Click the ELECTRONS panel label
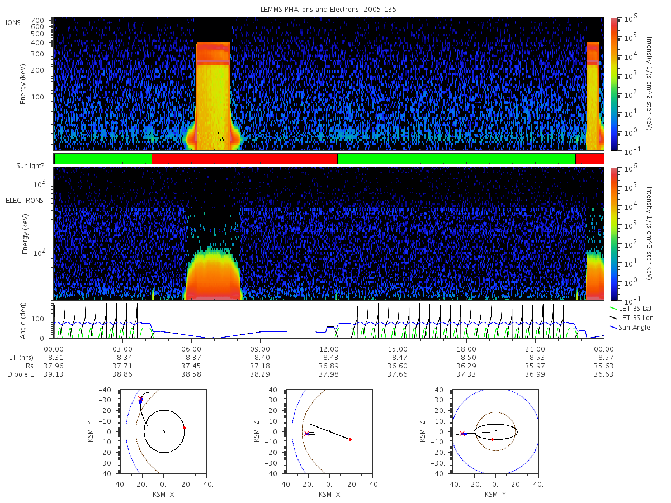The height and width of the screenshot is (503, 671). (25, 200)
